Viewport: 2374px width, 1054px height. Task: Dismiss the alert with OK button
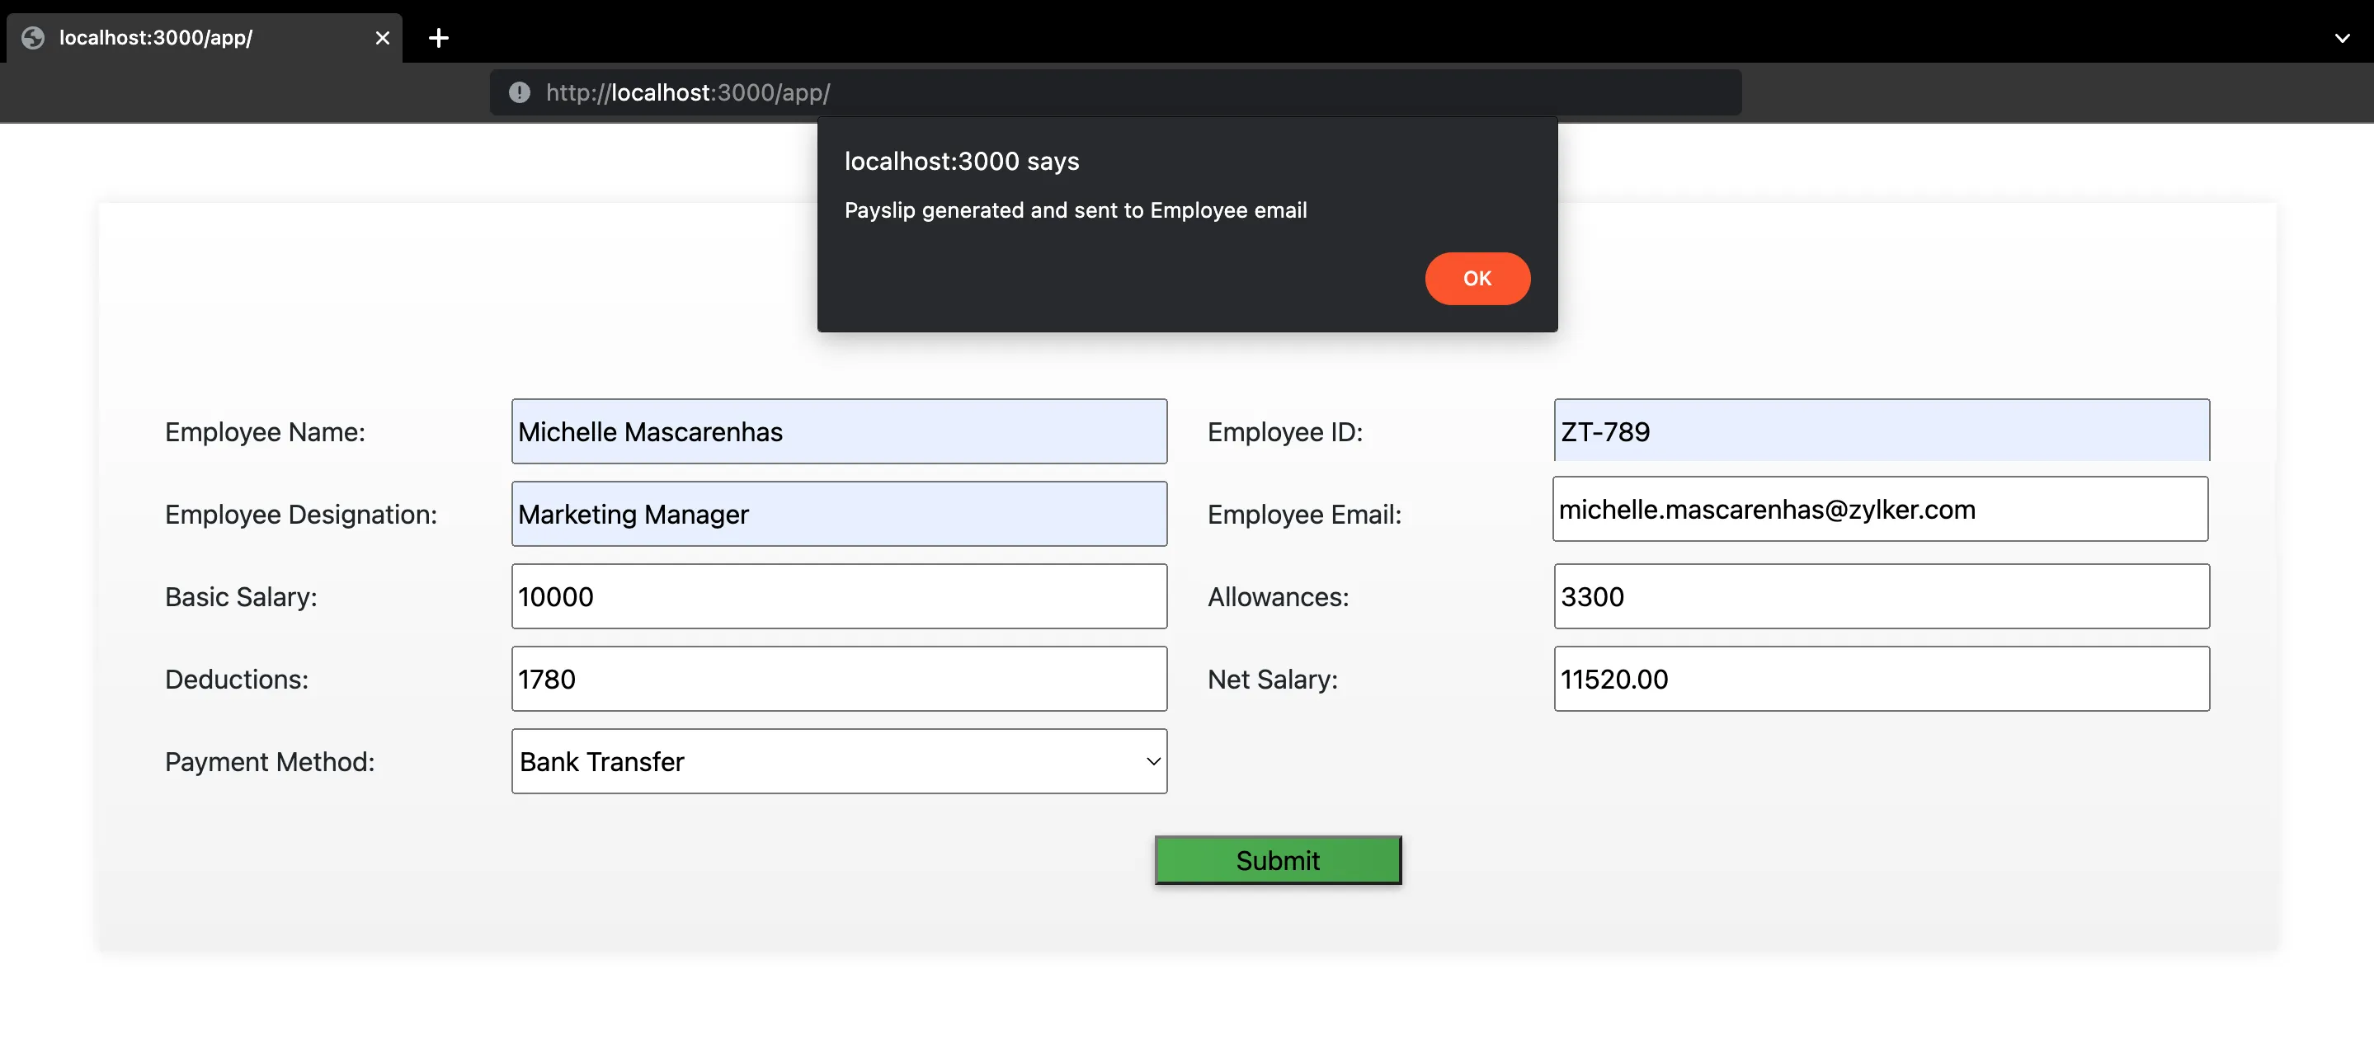[1477, 278]
